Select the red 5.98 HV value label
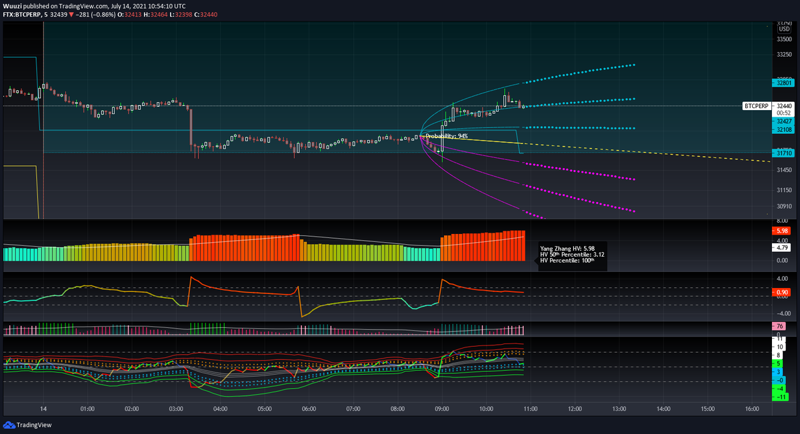 tap(781, 231)
